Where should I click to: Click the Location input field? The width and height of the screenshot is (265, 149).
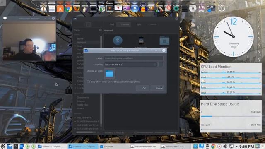[x=130, y=65]
